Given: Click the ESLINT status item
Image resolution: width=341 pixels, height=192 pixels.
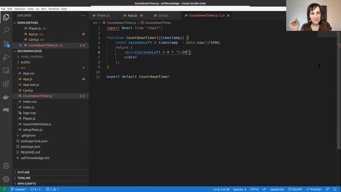Looking at the screenshot, I should pos(295,189).
